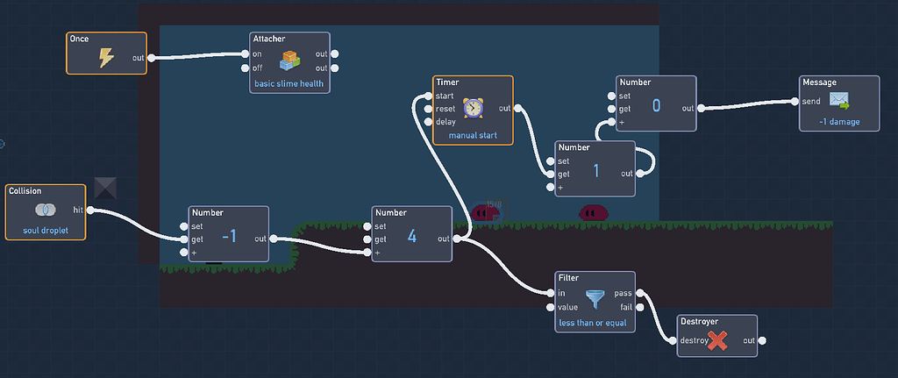Image resolution: width=898 pixels, height=378 pixels.
Task: Click the Timer's delay port
Action: [x=428, y=121]
